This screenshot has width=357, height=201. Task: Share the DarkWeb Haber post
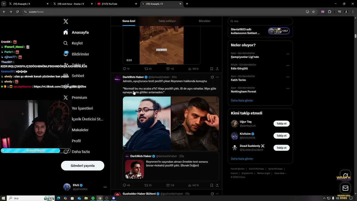[217, 185]
